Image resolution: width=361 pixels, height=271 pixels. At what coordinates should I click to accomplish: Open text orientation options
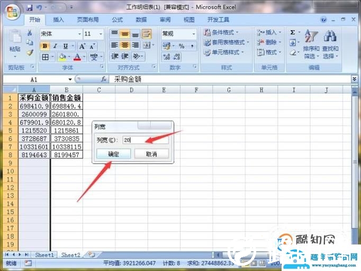tap(138, 56)
